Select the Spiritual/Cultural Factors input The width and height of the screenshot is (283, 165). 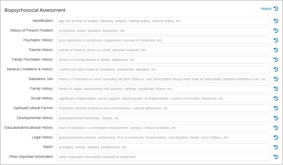coord(163,108)
